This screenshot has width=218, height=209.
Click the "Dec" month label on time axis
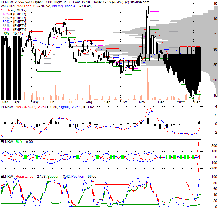tap(161, 102)
